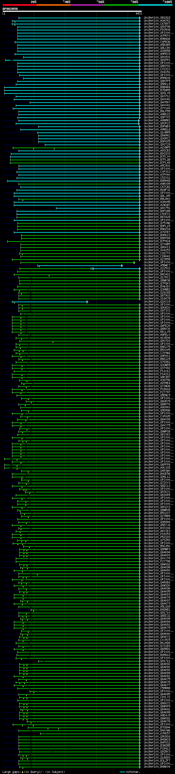Select hit label UniRef100_Q38858

click(157, 51)
